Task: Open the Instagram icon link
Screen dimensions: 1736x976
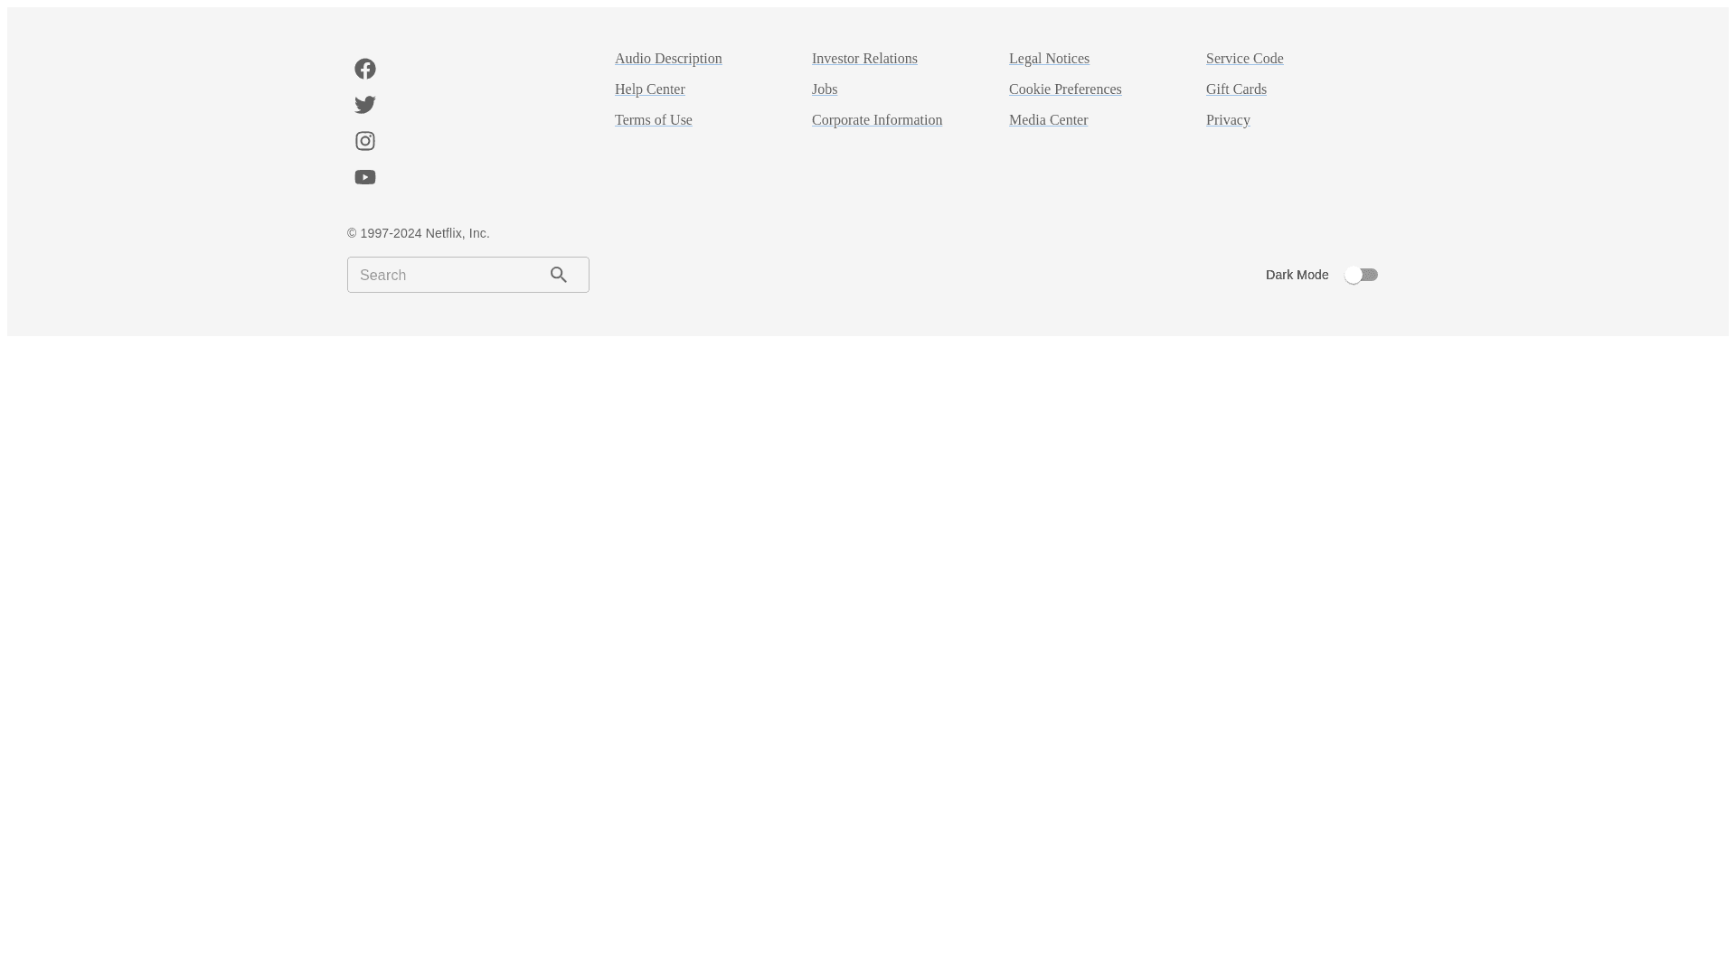Action: pos(364,141)
